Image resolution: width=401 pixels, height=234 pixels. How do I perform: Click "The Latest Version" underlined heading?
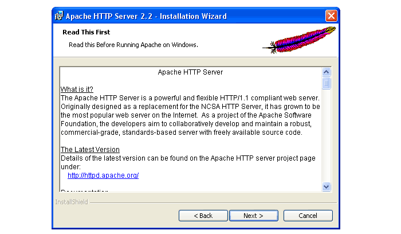tap(90, 150)
